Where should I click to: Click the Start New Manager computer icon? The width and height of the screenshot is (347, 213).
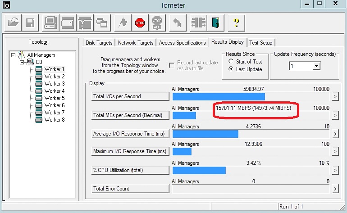pos(50,22)
